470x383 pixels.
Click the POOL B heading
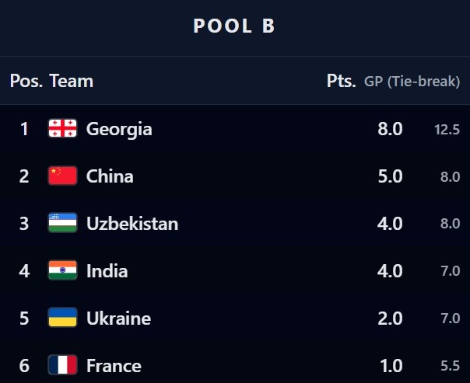tap(234, 26)
